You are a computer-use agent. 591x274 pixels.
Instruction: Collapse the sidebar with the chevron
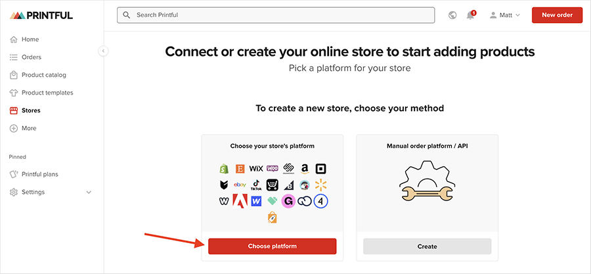(103, 51)
